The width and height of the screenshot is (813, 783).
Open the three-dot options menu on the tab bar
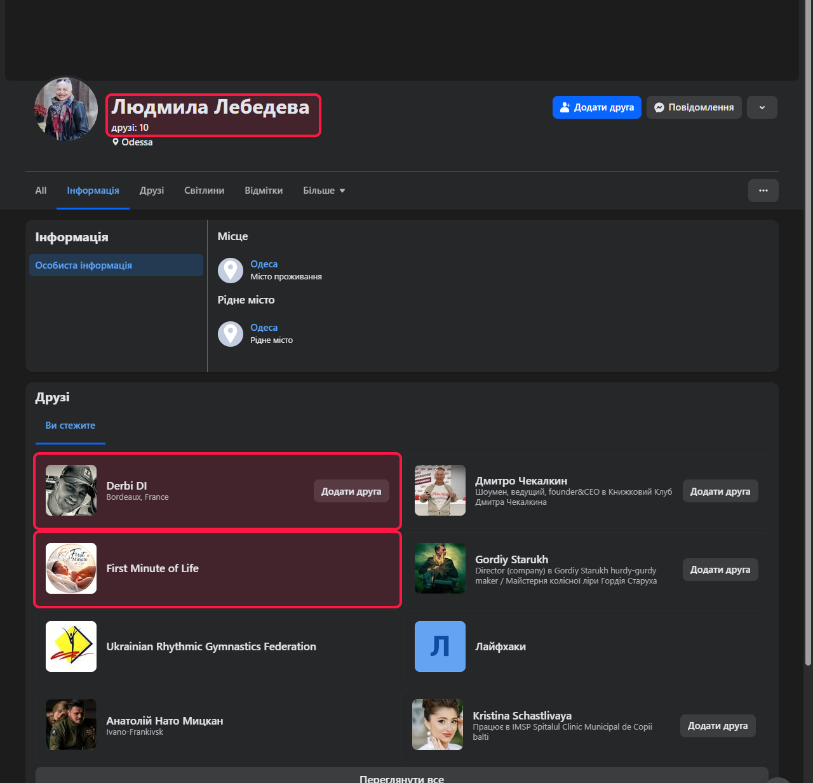point(763,191)
